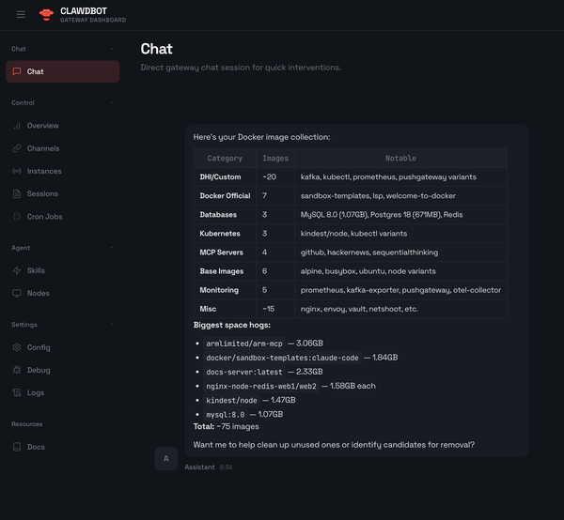Toggle the hamburger sidebar menu

[21, 14]
